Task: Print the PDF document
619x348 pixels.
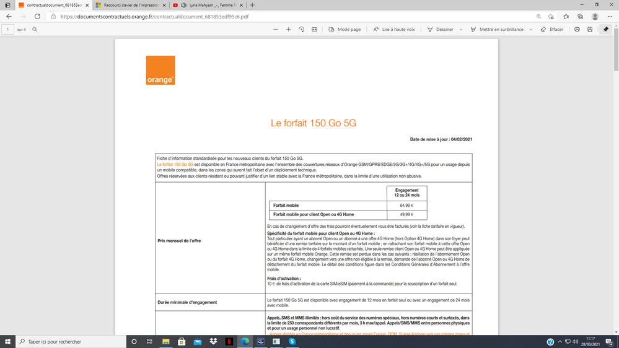Action: pyautogui.click(x=577, y=29)
